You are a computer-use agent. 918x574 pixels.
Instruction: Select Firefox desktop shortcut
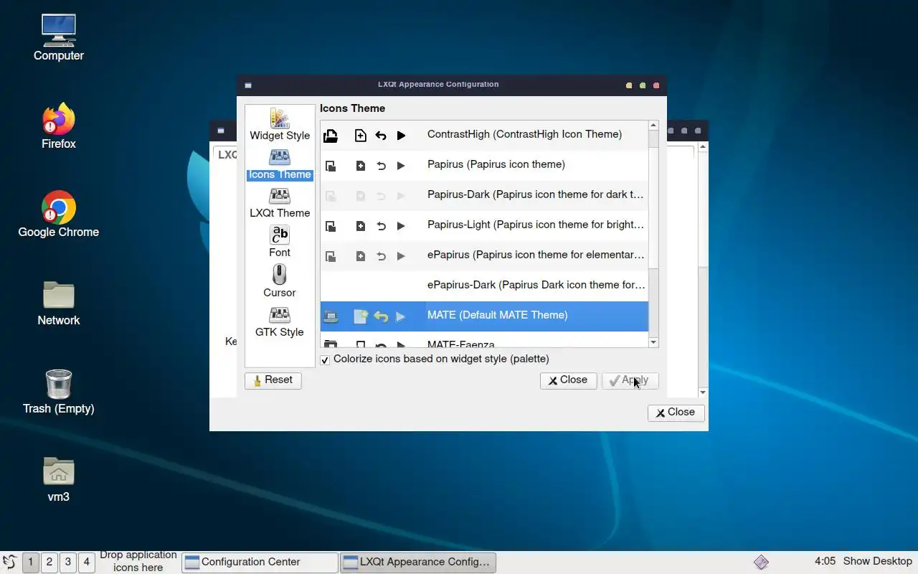coord(59,126)
